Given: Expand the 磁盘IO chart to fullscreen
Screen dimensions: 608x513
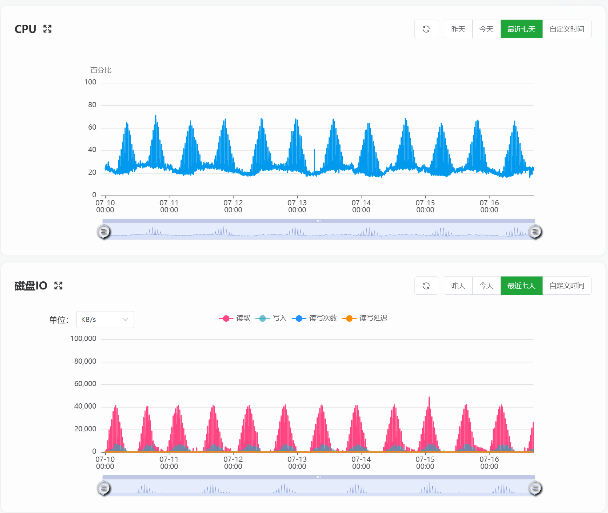Looking at the screenshot, I should pyautogui.click(x=58, y=286).
